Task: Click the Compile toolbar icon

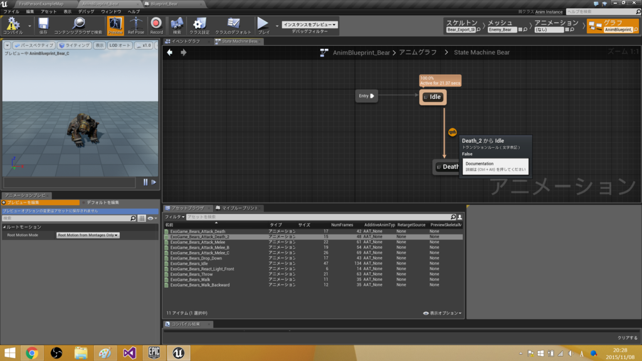Action: [13, 26]
